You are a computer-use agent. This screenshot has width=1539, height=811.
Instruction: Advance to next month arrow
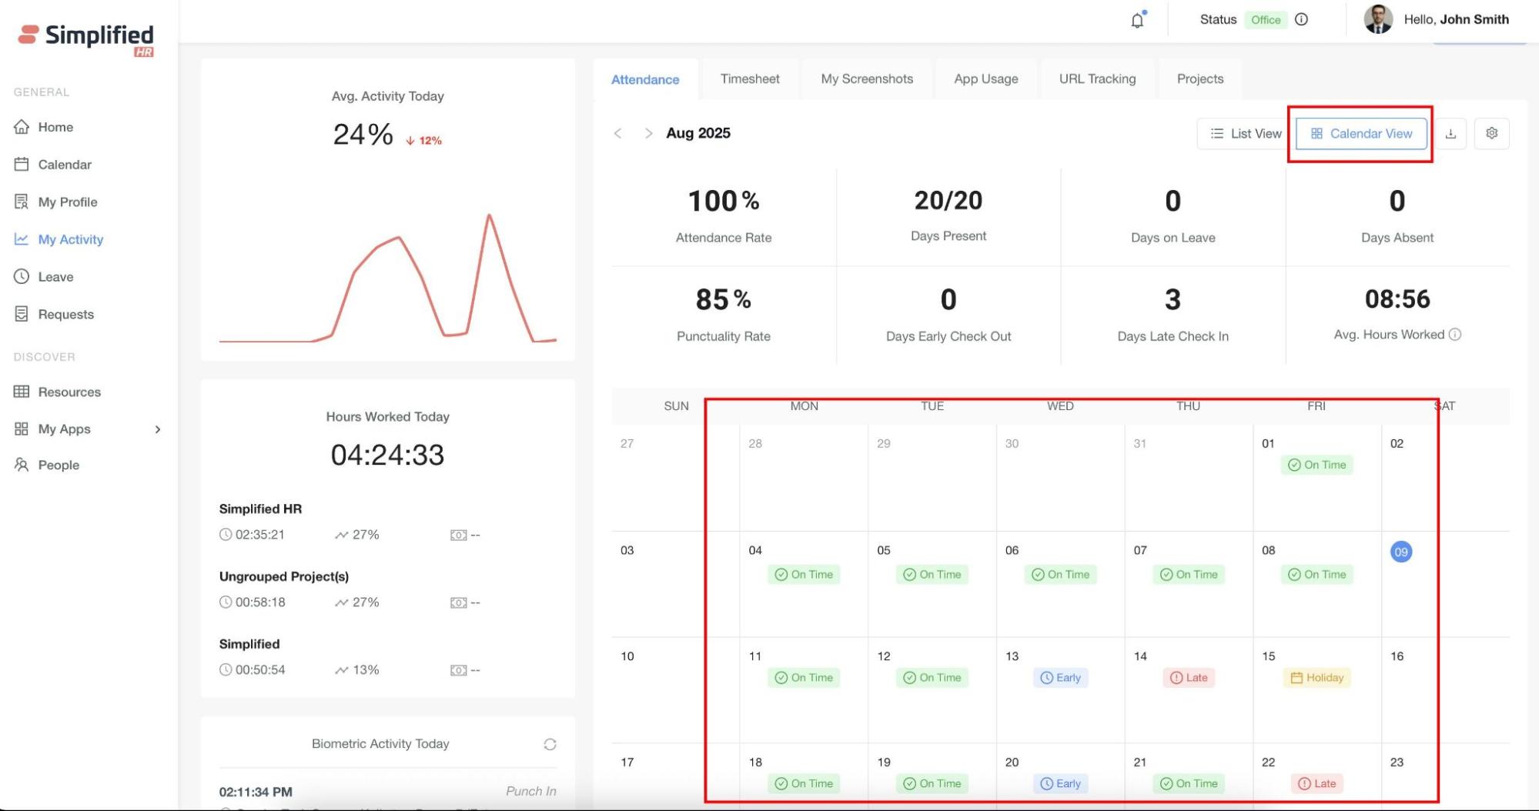pos(648,134)
